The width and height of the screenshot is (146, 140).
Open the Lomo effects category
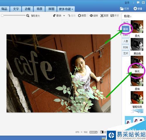126,35
